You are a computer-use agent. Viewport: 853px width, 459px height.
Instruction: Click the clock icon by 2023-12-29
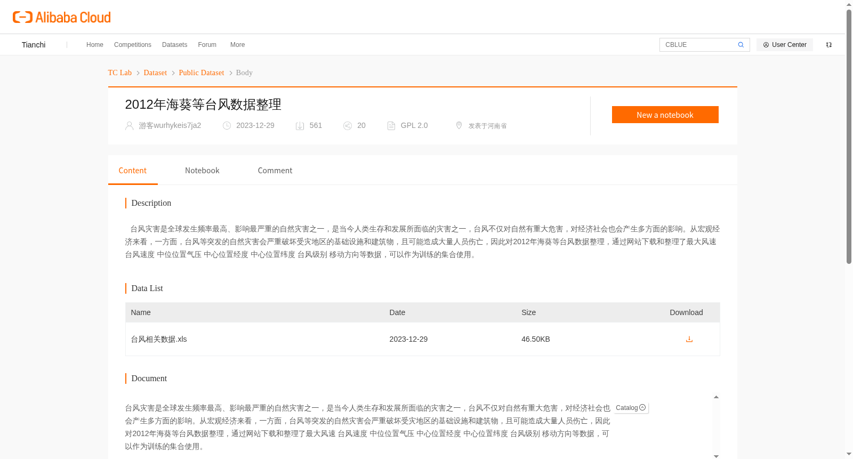(227, 126)
